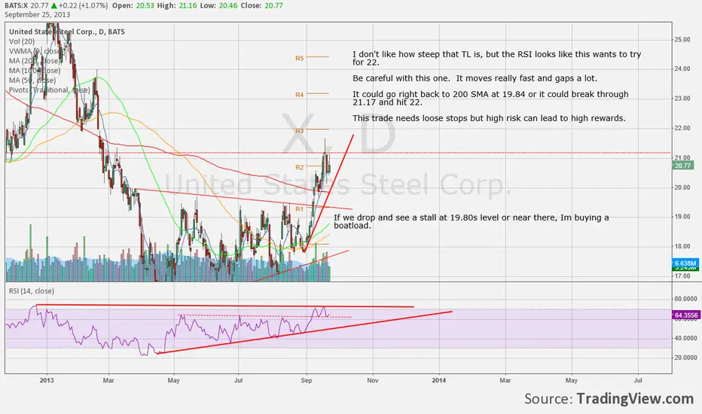
Task: Click the R3 pivot level label
Action: (300, 131)
